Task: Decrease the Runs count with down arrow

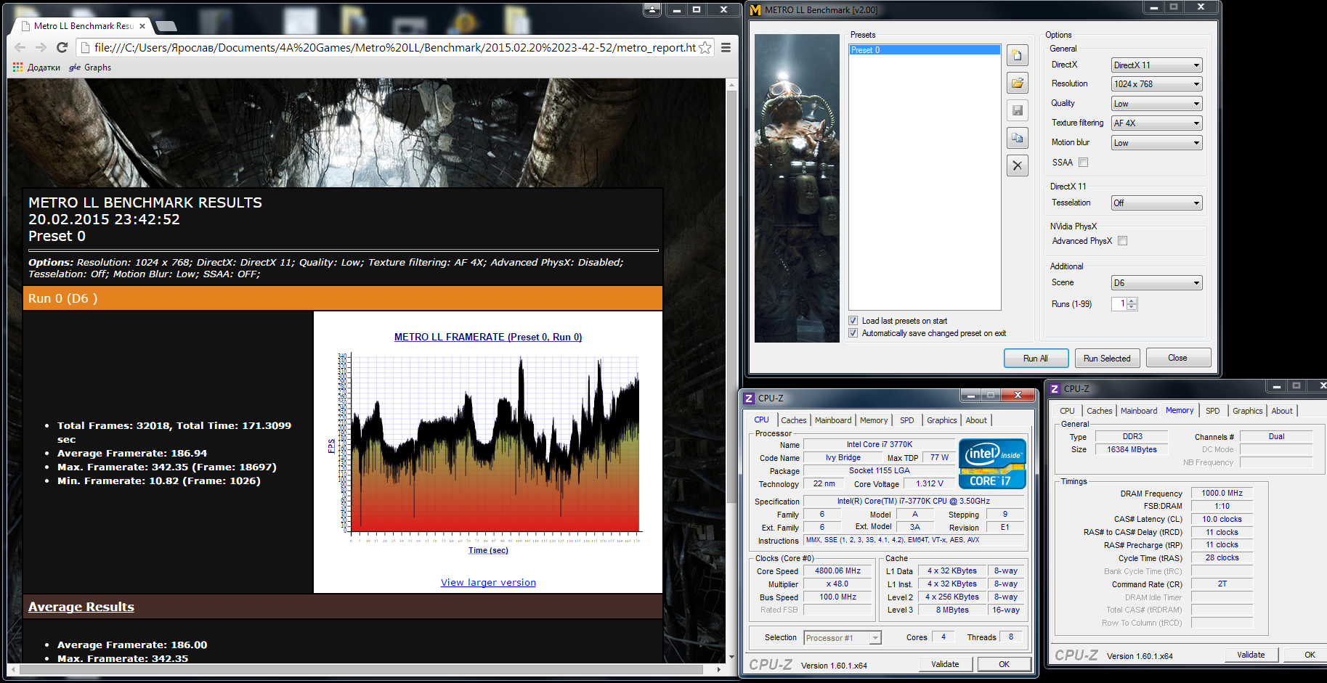Action: (1132, 307)
